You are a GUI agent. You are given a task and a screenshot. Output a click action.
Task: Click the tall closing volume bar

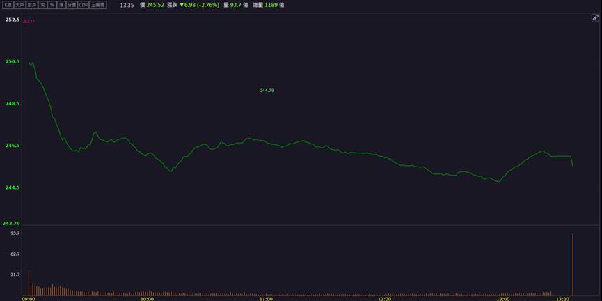tap(573, 264)
